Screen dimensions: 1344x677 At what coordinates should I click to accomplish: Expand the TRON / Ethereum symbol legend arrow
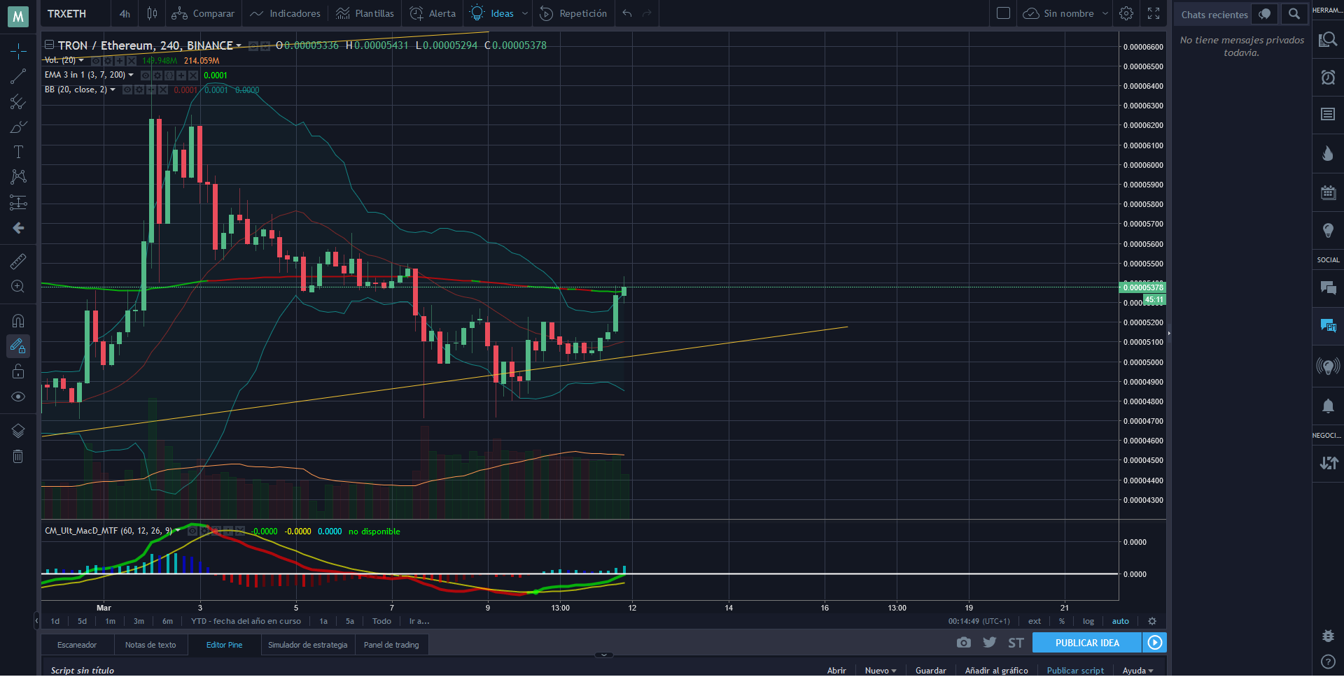239,46
